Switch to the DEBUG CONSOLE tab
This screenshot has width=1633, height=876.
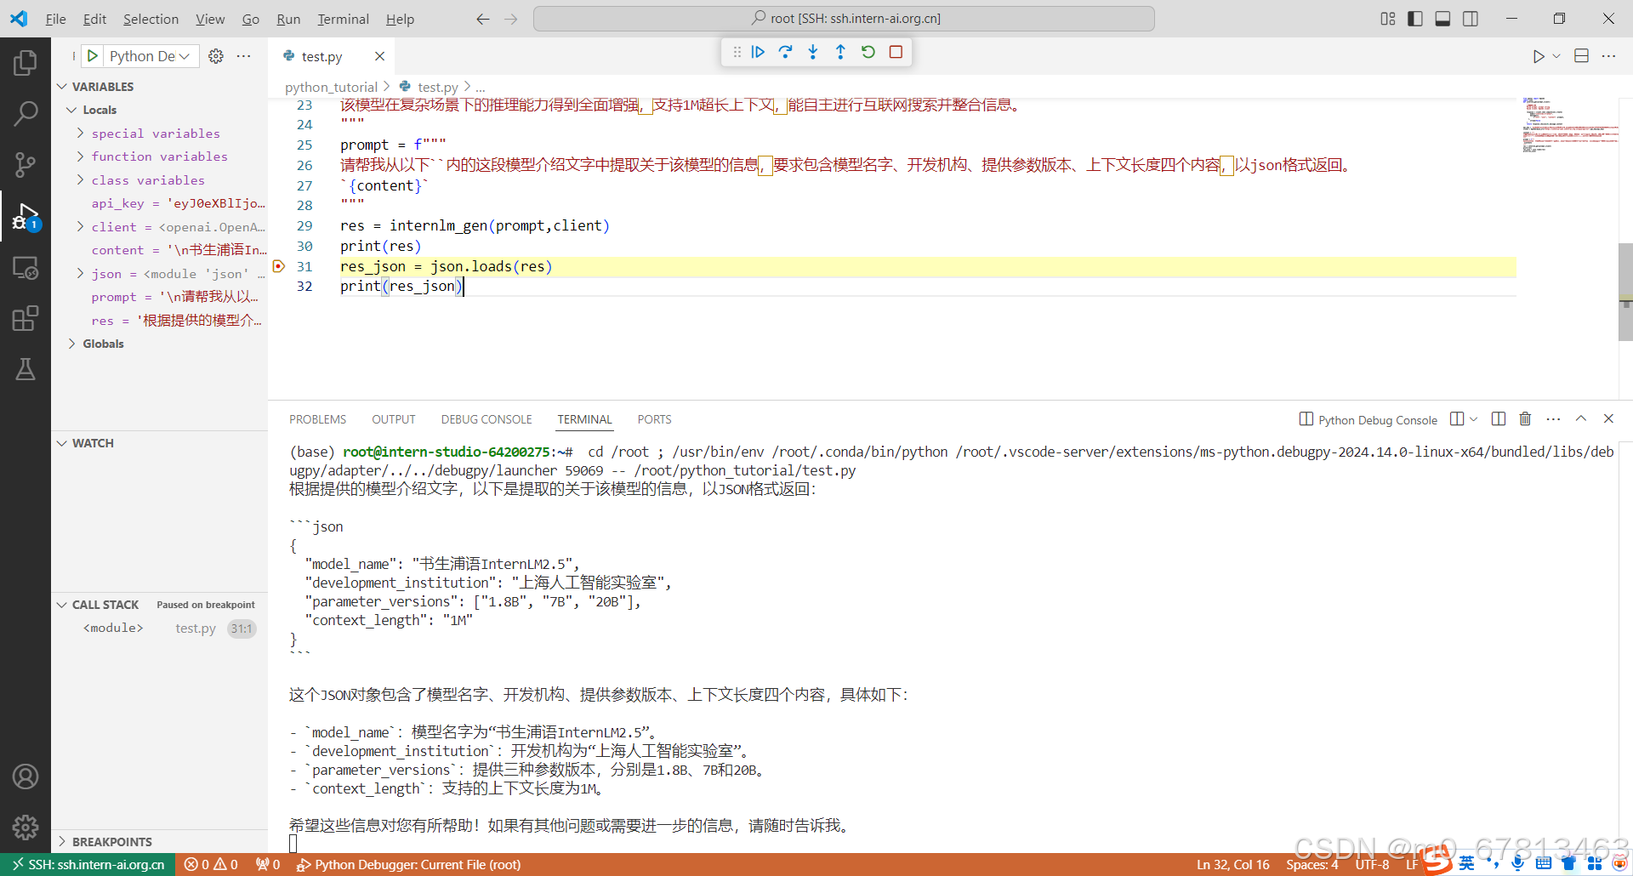click(x=486, y=418)
